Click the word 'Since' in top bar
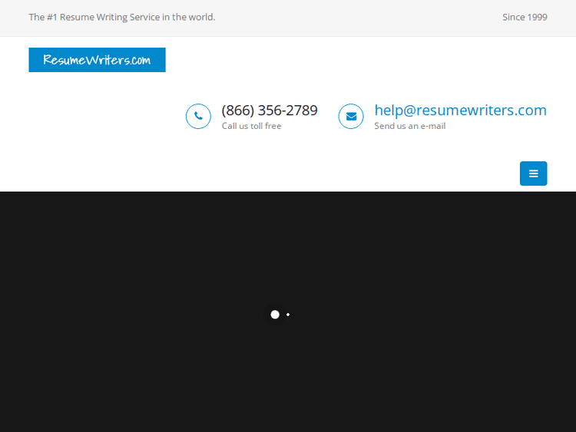576x432 pixels. (x=513, y=17)
